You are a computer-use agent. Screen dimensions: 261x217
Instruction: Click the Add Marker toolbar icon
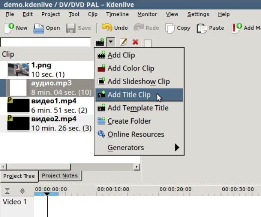pyautogui.click(x=237, y=28)
